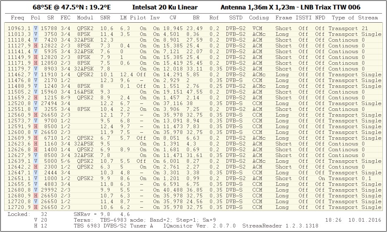Click frequency cell 12680,9

19,196
